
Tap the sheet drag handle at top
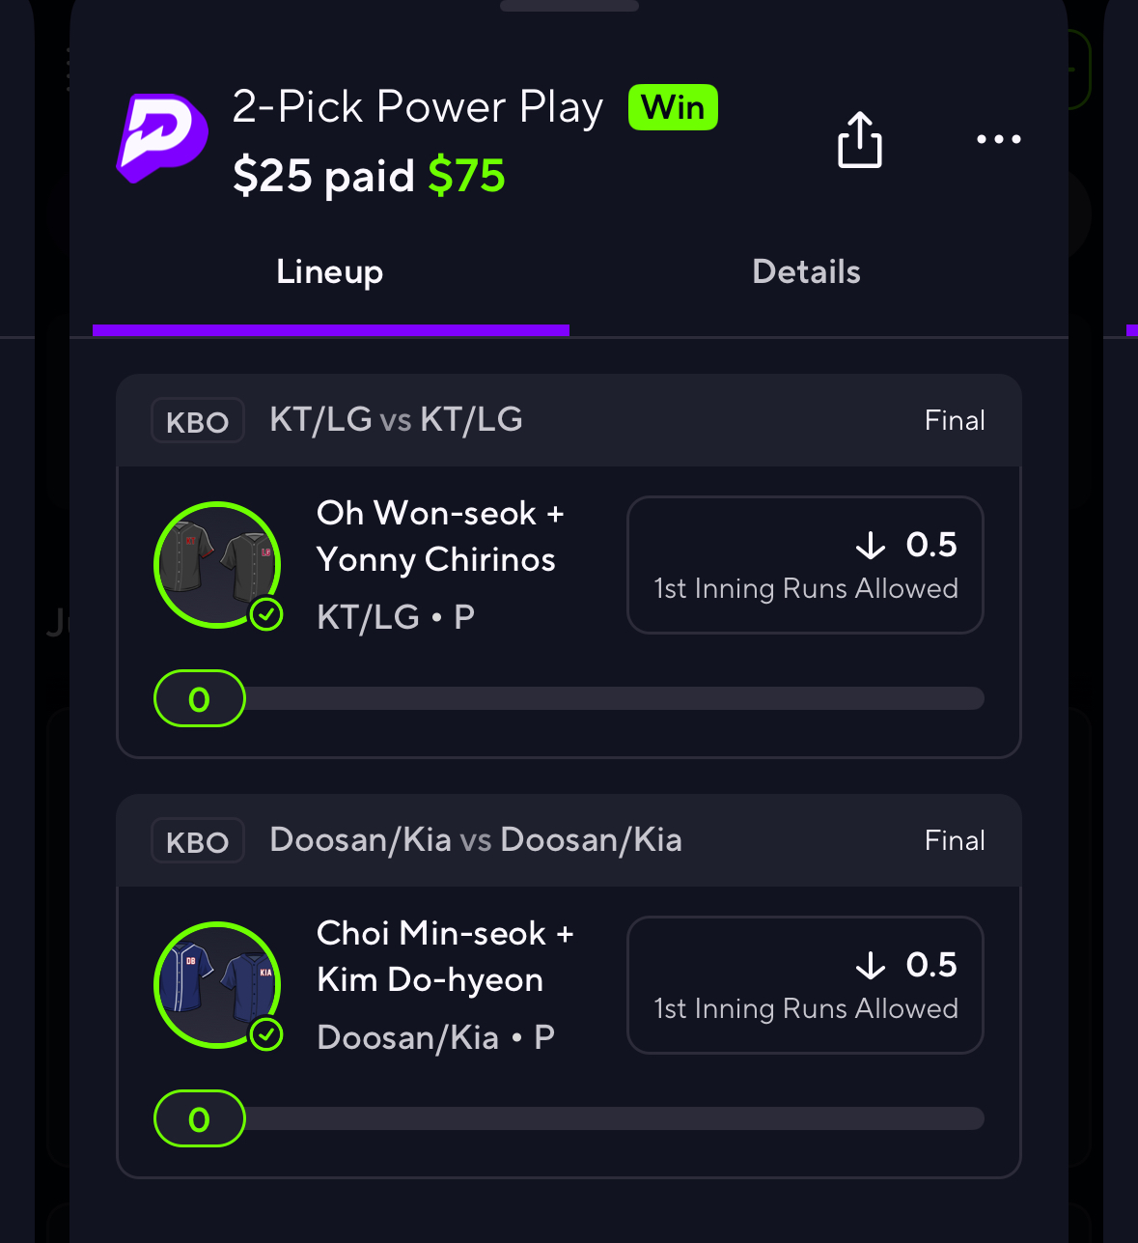pos(569,5)
